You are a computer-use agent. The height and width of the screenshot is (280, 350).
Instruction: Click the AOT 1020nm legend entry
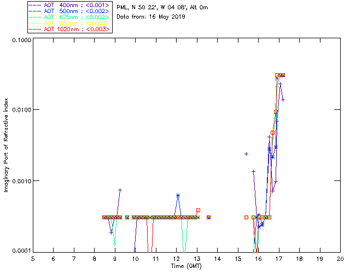pos(69,29)
